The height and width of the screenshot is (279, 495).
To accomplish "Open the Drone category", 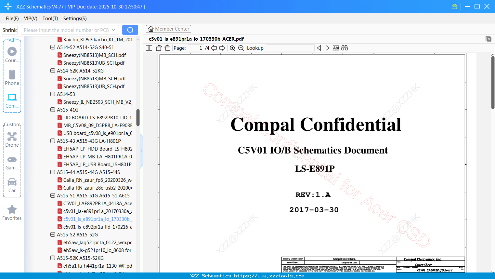I will (12, 136).
